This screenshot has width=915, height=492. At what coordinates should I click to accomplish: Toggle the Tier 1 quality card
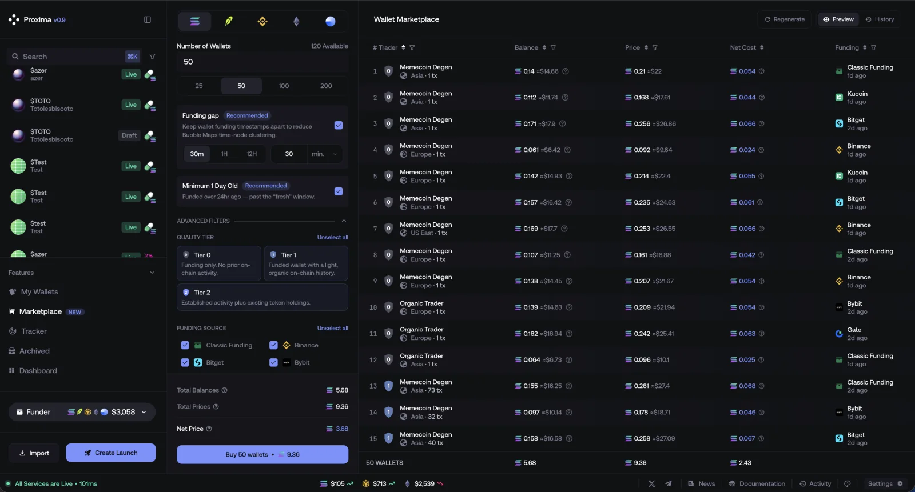coord(306,263)
